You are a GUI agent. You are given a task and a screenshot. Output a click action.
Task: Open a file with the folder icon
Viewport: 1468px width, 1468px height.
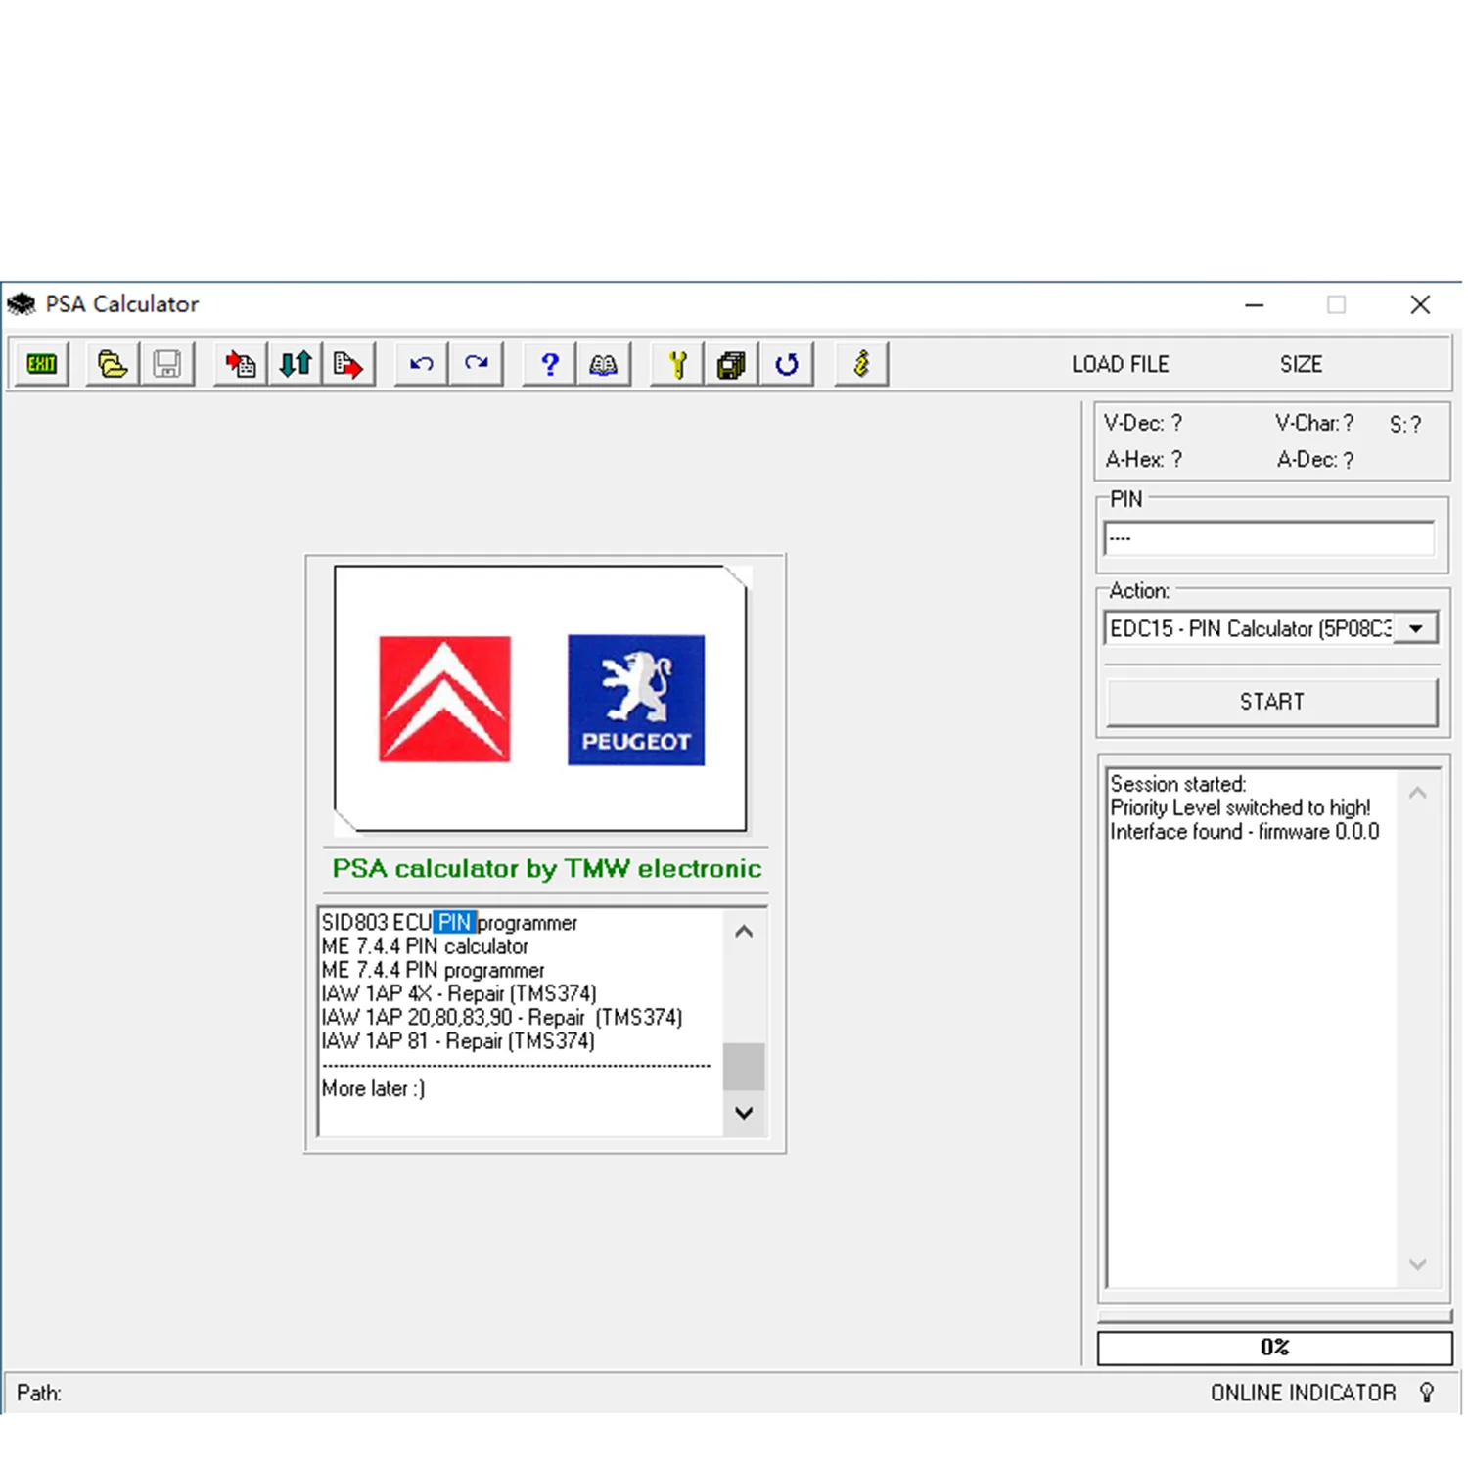tap(113, 364)
